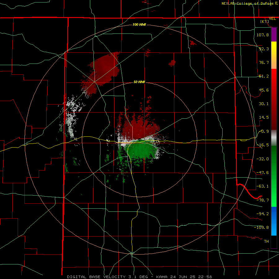Click the 50 NMI range ring label
This screenshot has width=279, height=279.
pyautogui.click(x=139, y=82)
